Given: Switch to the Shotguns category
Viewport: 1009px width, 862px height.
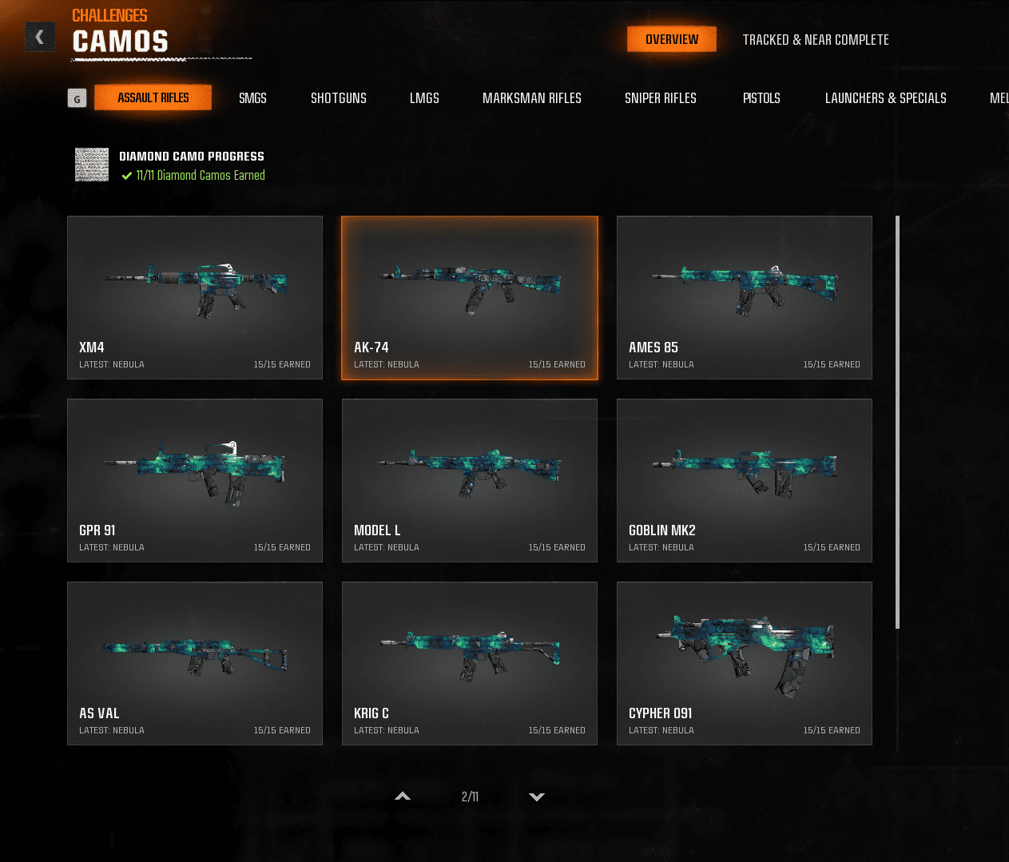Looking at the screenshot, I should click(x=338, y=98).
